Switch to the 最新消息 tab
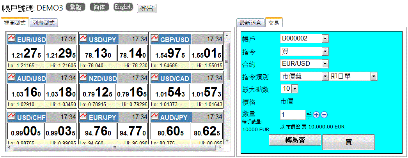The width and height of the screenshot is (408, 158). pyautogui.click(x=250, y=23)
